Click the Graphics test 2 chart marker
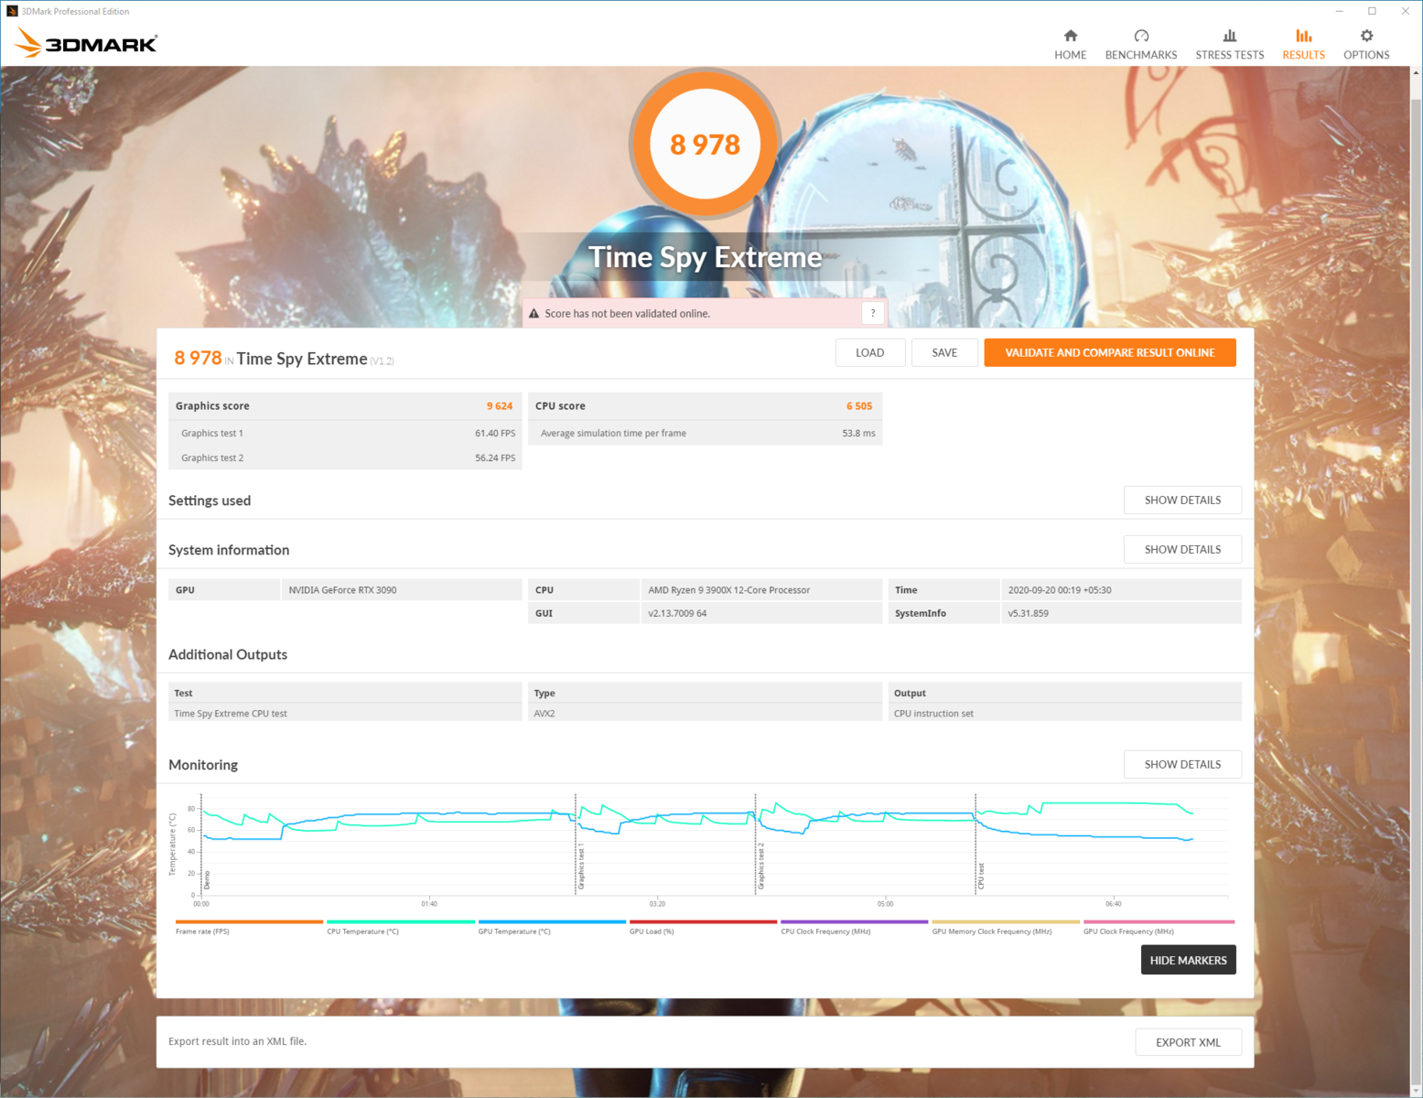The width and height of the screenshot is (1423, 1098). 761,867
